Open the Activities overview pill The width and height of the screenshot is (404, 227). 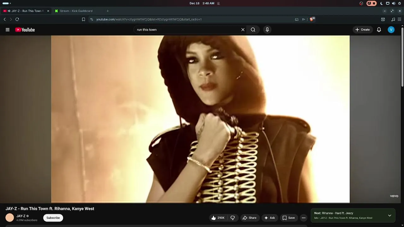click(x=7, y=3)
